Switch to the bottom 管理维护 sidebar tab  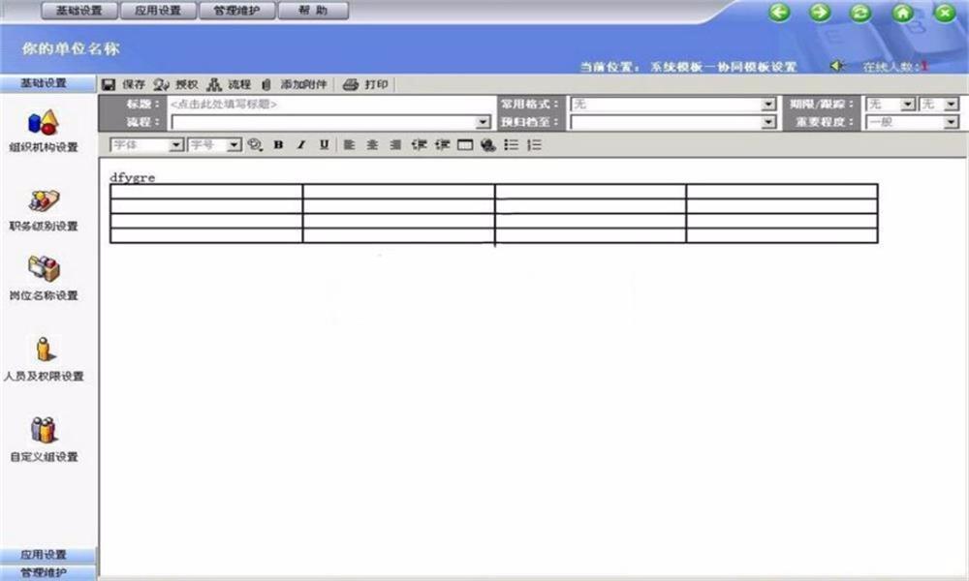[47, 572]
